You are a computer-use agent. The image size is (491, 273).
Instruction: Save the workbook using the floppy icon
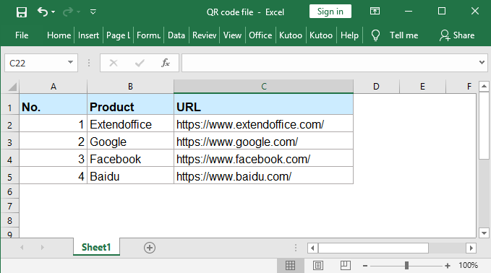click(21, 12)
